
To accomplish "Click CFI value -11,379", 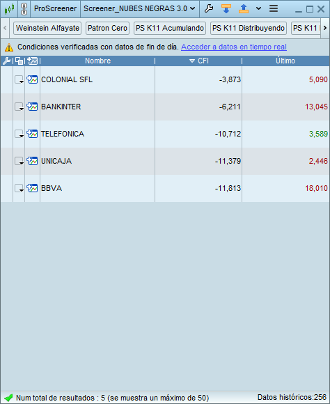I will coord(228,161).
